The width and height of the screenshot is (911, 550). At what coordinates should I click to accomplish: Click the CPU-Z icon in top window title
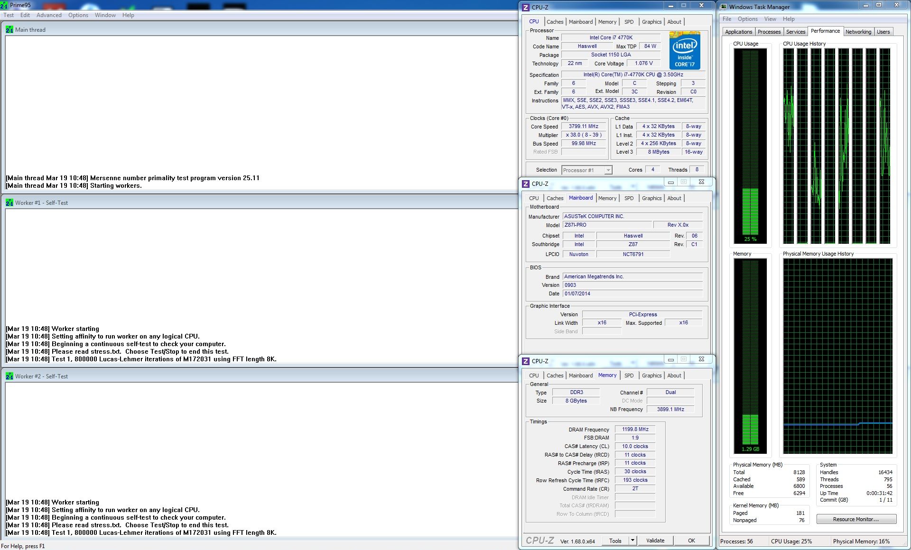click(526, 7)
